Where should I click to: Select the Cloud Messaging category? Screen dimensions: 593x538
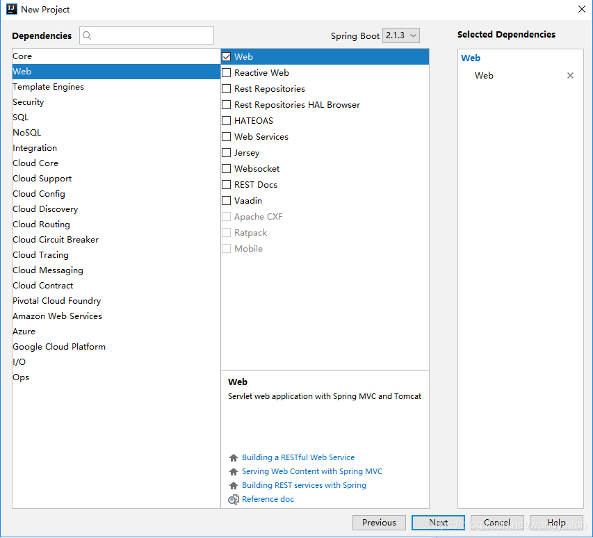pyautogui.click(x=116, y=270)
